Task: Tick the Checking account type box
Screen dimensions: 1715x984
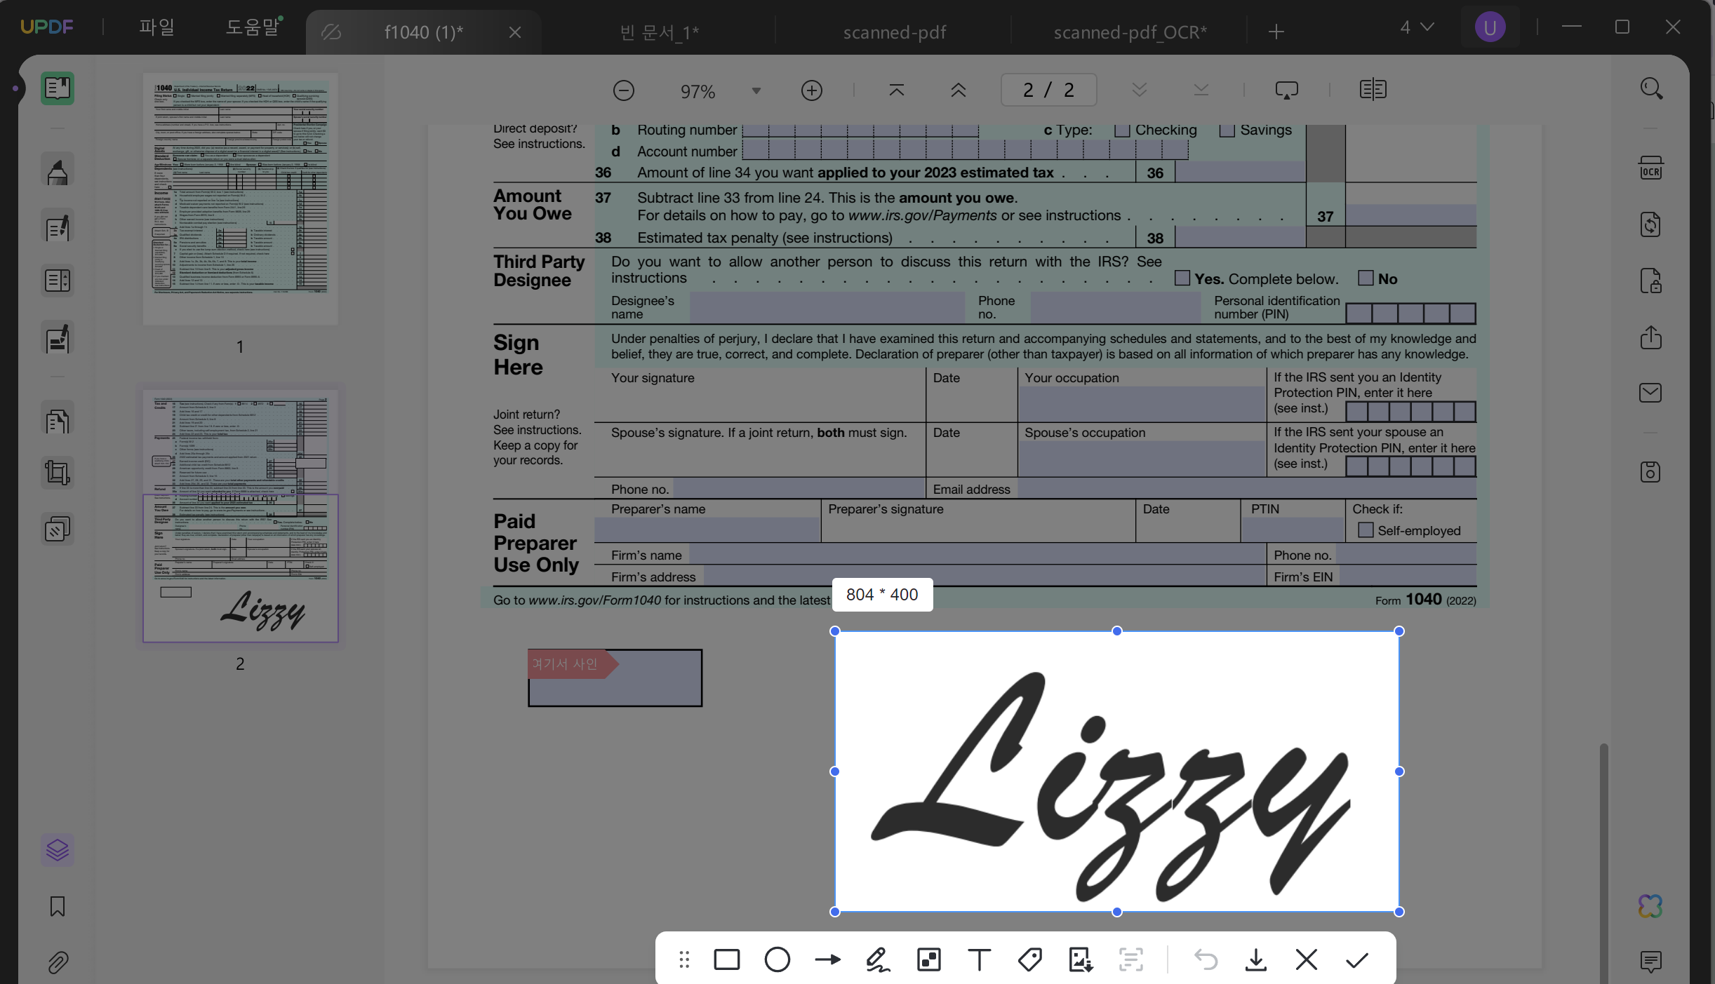Action: click(x=1122, y=130)
